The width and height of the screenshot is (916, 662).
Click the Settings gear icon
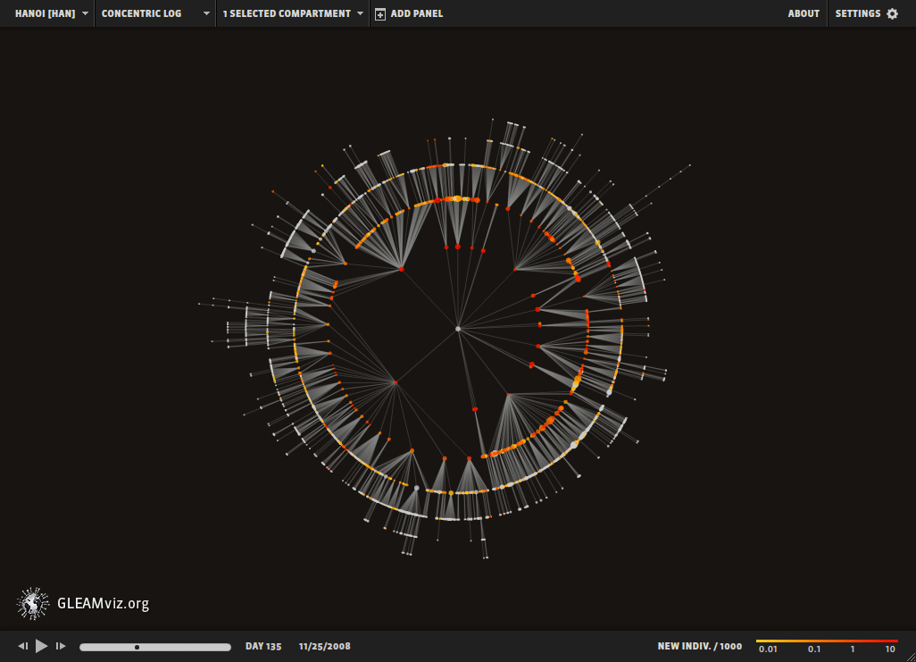[x=892, y=13]
